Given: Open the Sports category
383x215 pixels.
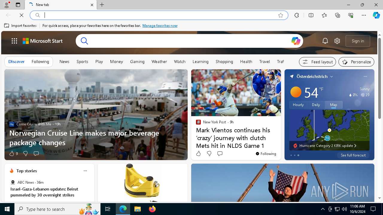Looking at the screenshot, I should point(82,62).
